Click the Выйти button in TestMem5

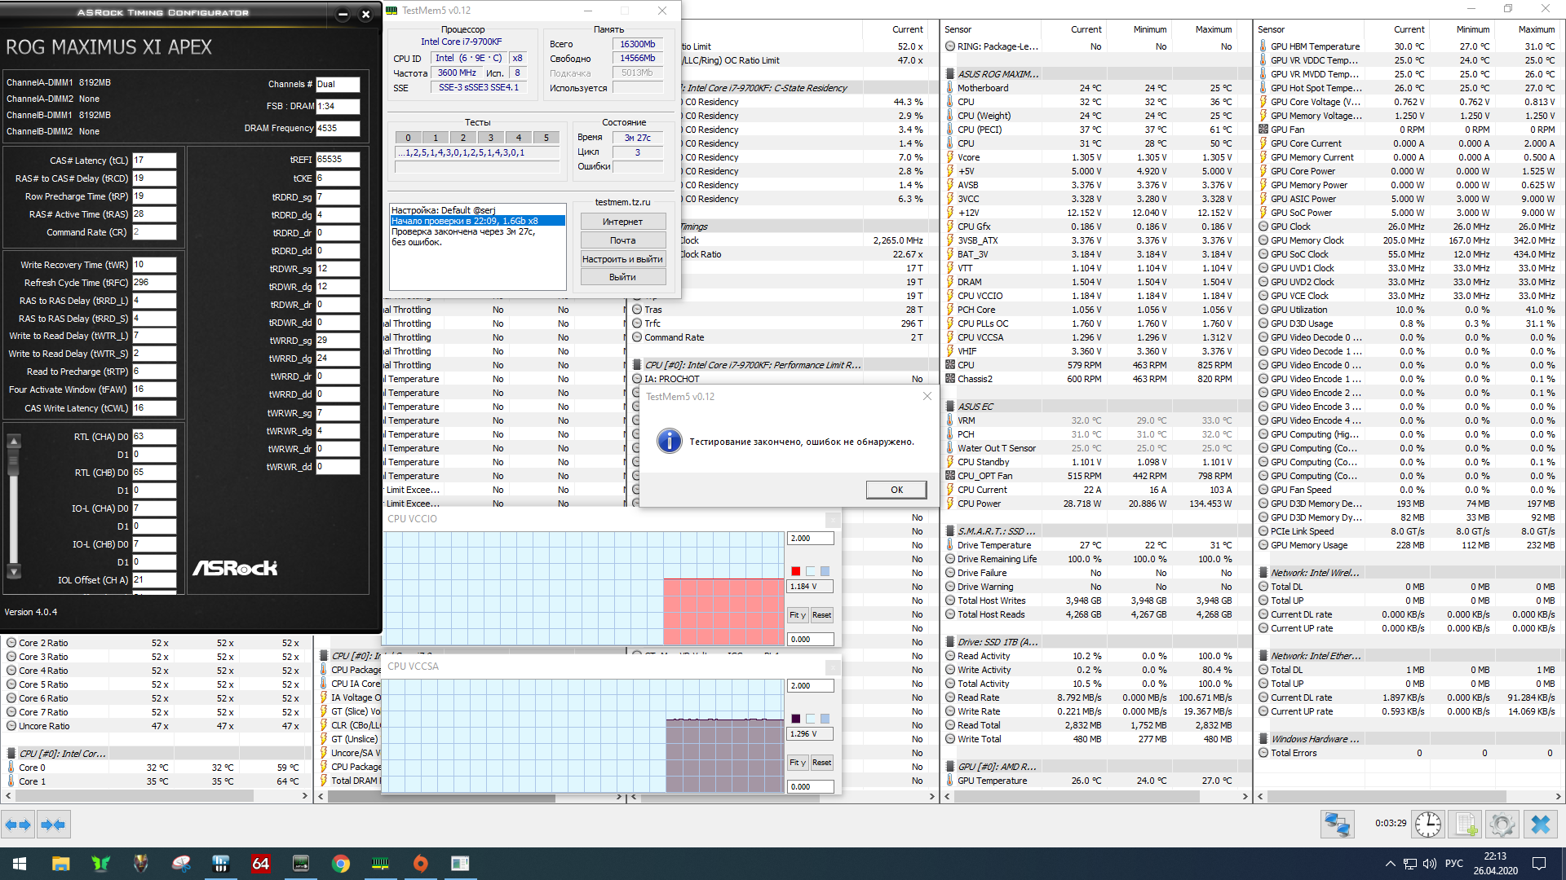pos(622,277)
